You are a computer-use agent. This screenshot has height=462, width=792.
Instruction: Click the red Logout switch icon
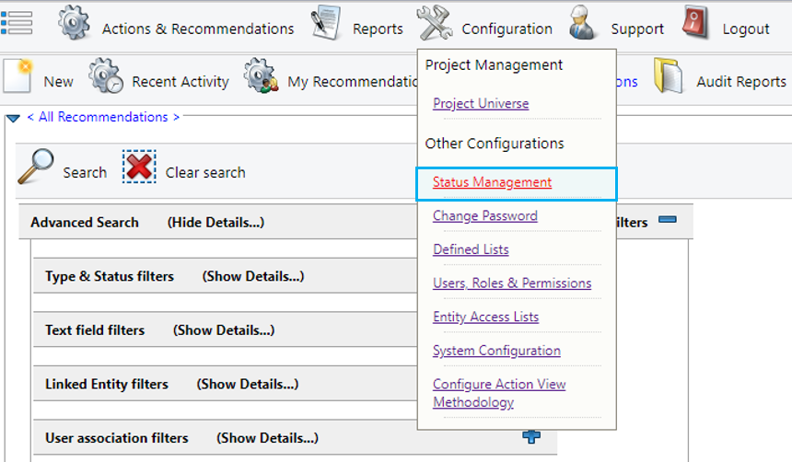(x=695, y=23)
